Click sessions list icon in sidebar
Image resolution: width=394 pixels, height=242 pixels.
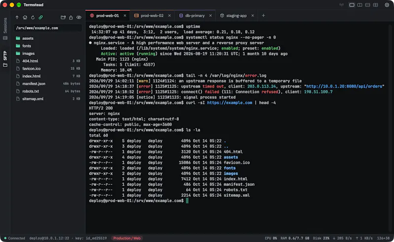(x=5, y=38)
